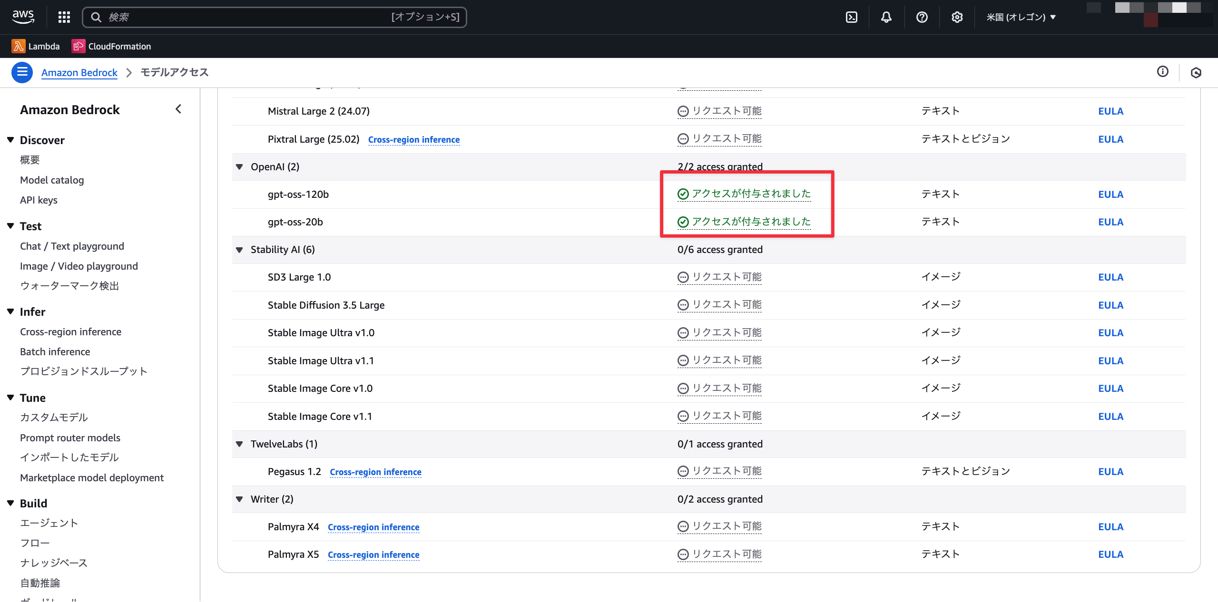
Task: Collapse the Discover sidebar section
Action: (x=10, y=140)
